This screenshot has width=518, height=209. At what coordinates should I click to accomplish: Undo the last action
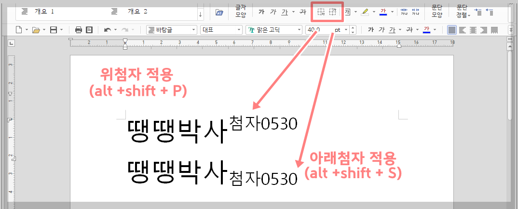[x=108, y=30]
